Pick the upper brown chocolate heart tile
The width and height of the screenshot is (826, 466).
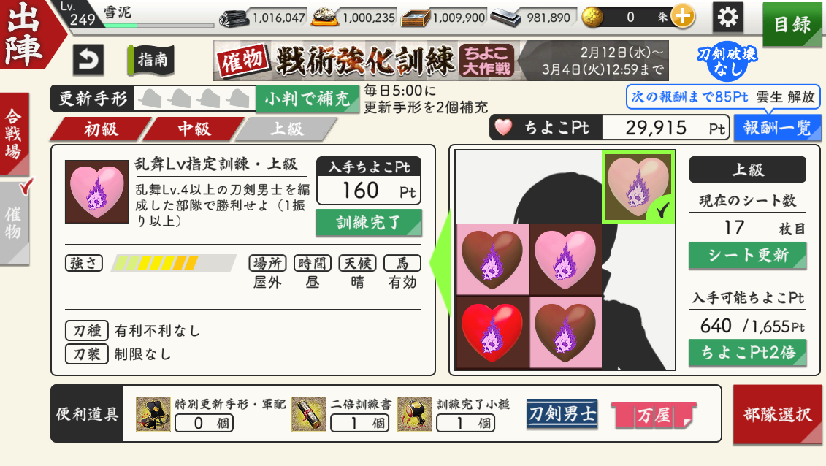(x=492, y=259)
